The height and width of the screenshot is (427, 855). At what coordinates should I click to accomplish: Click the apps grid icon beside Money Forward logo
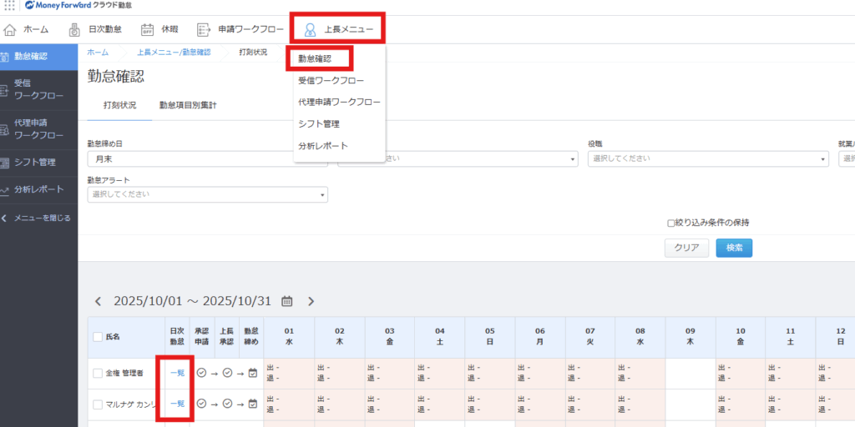point(9,6)
